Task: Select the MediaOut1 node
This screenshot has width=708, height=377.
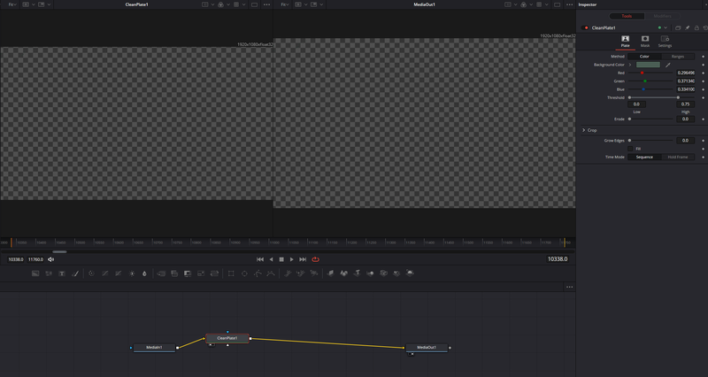Action: 427,348
